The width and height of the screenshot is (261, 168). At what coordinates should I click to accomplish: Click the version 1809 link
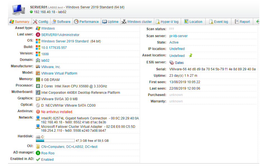pyautogui.click(x=45, y=54)
